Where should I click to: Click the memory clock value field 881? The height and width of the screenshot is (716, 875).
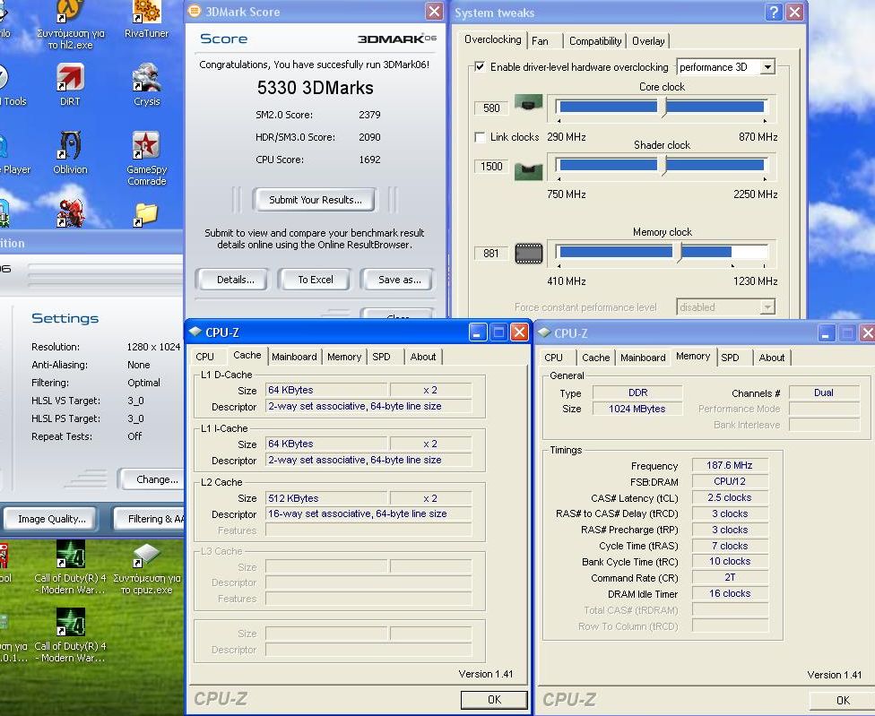[x=491, y=254]
